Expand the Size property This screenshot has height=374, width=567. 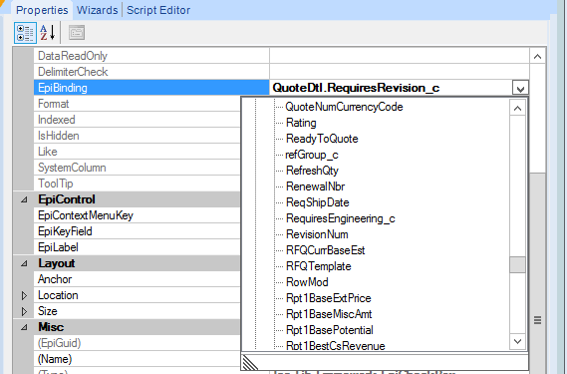(x=24, y=311)
